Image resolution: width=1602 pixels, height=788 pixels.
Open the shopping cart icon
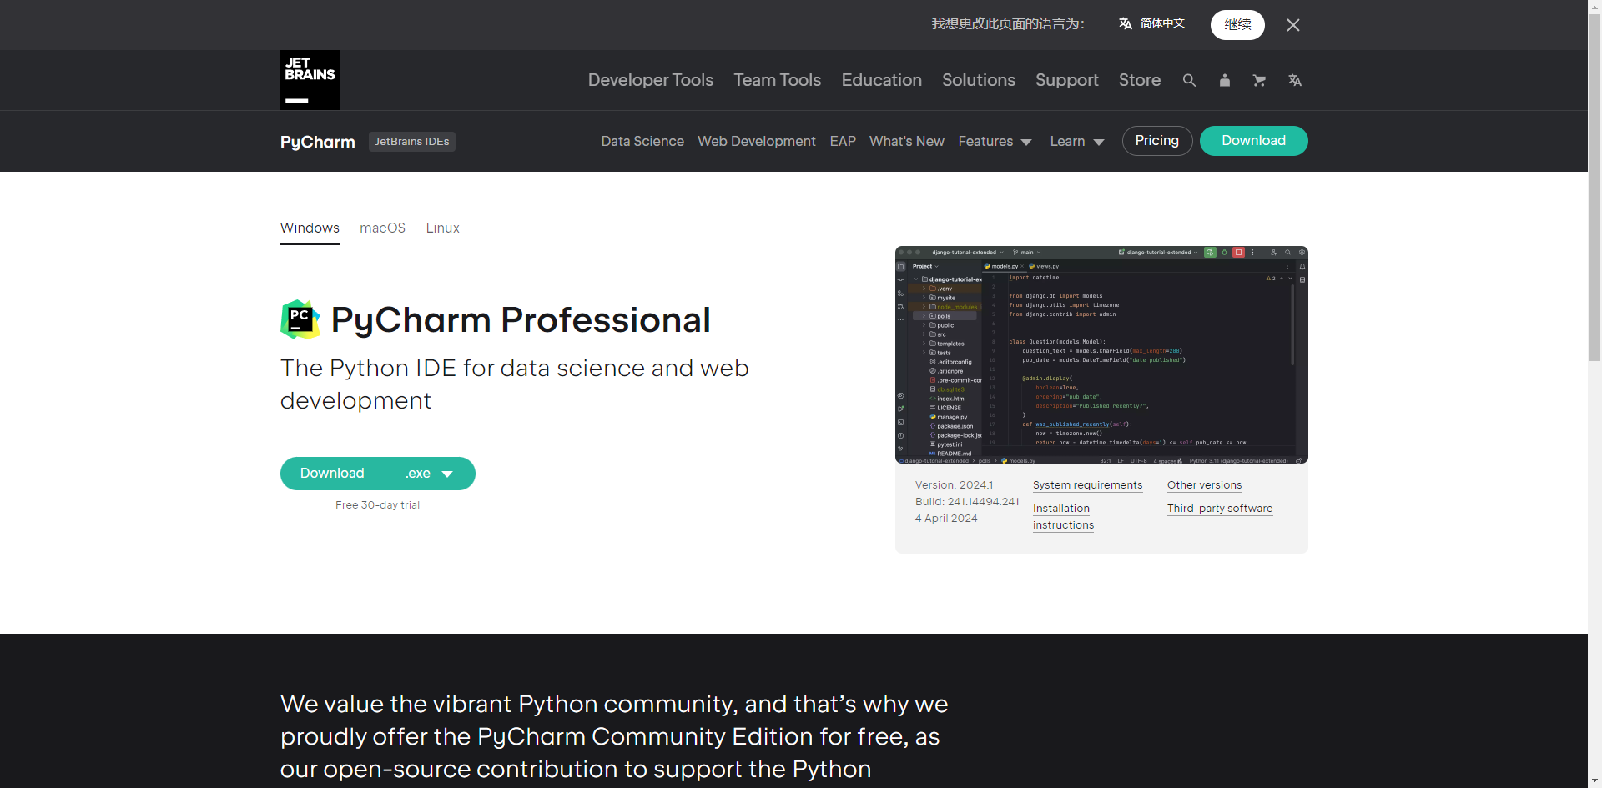(1259, 80)
